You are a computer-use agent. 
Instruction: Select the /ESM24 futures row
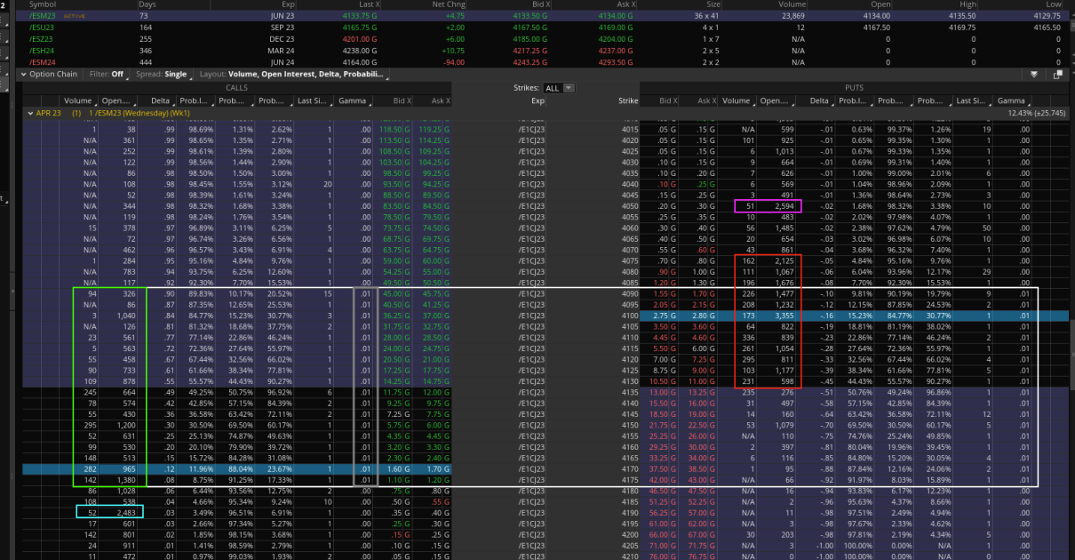point(544,62)
